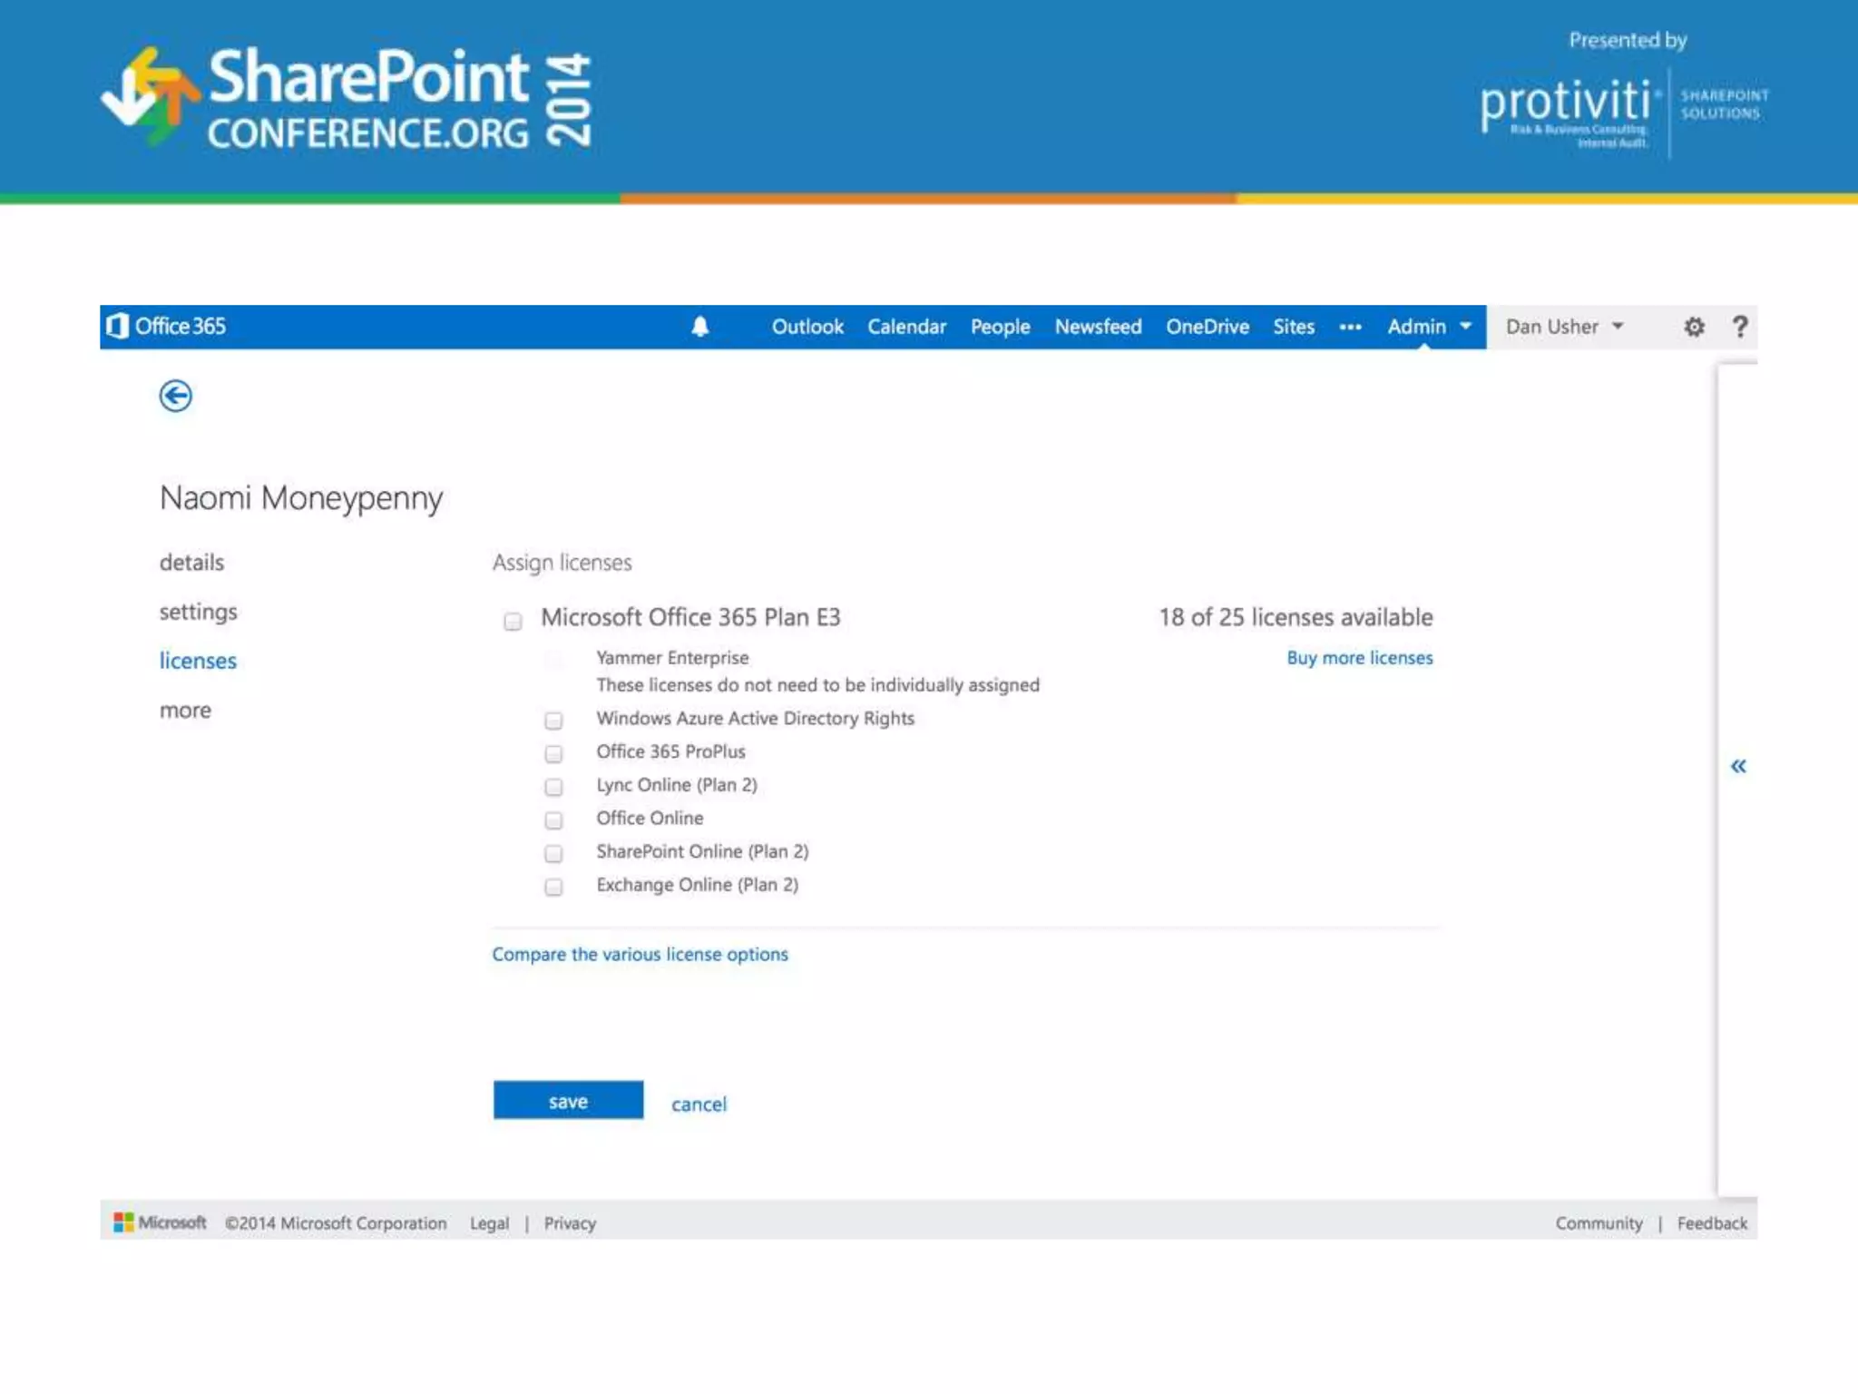The image size is (1858, 1394).
Task: Open the more apps ellipsis menu
Action: [x=1350, y=327]
